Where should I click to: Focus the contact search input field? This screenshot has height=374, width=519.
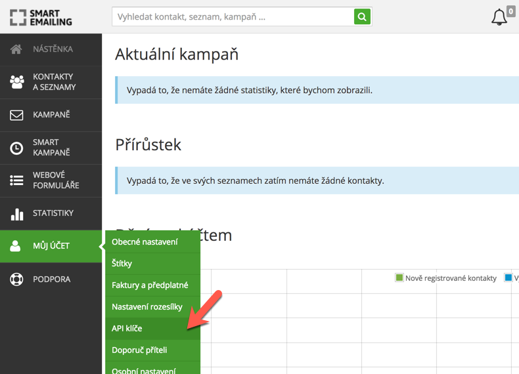233,17
